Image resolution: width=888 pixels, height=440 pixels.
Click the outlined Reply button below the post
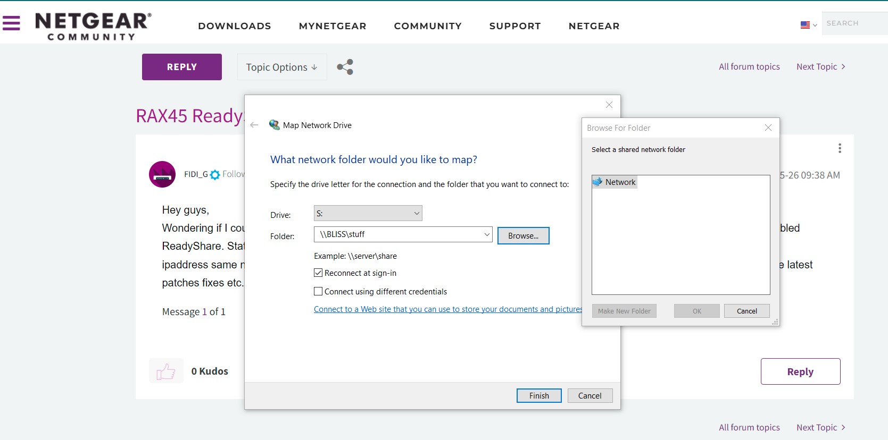800,371
